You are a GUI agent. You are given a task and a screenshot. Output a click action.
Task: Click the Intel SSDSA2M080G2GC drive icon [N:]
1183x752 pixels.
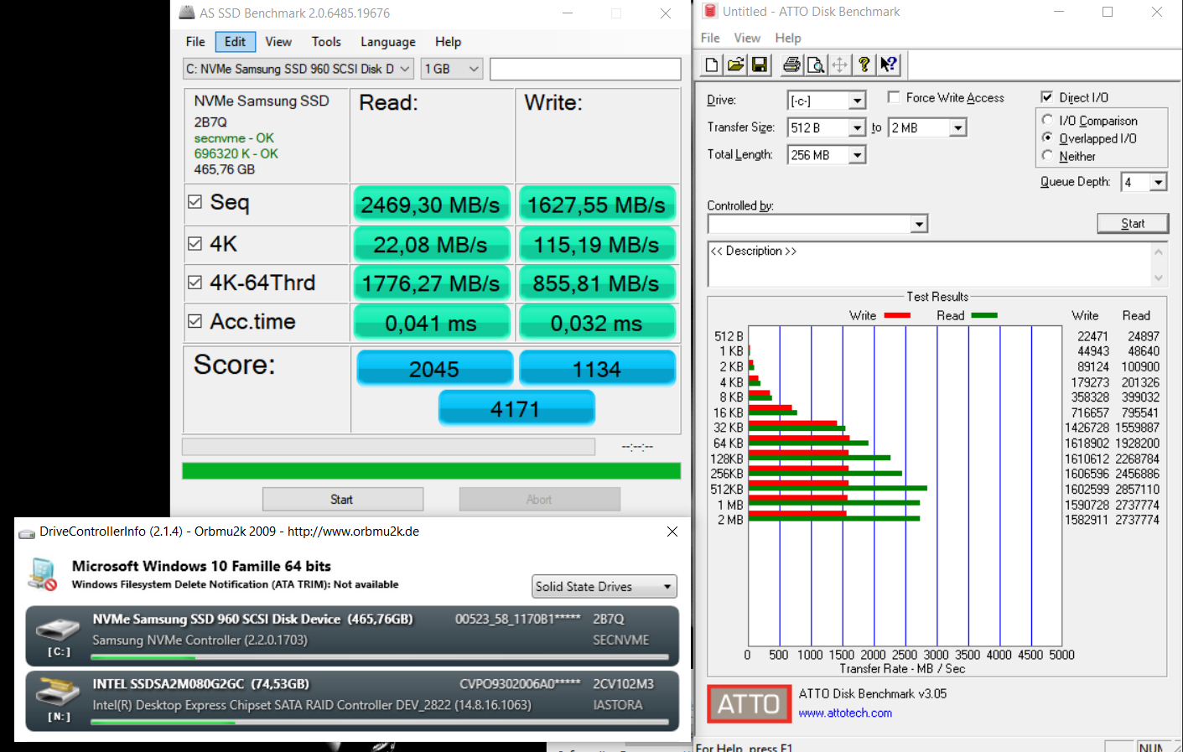point(58,692)
